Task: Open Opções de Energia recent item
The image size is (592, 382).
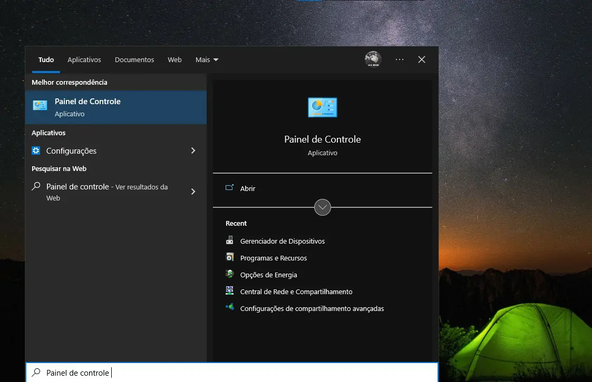Action: coord(268,275)
